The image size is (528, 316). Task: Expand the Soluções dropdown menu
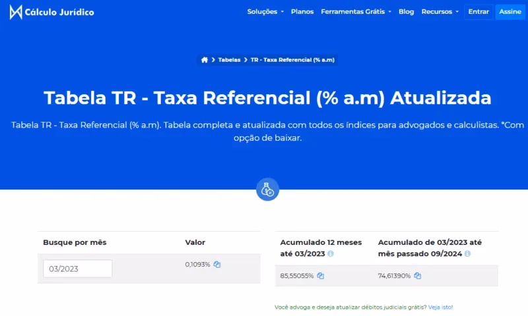tap(265, 12)
